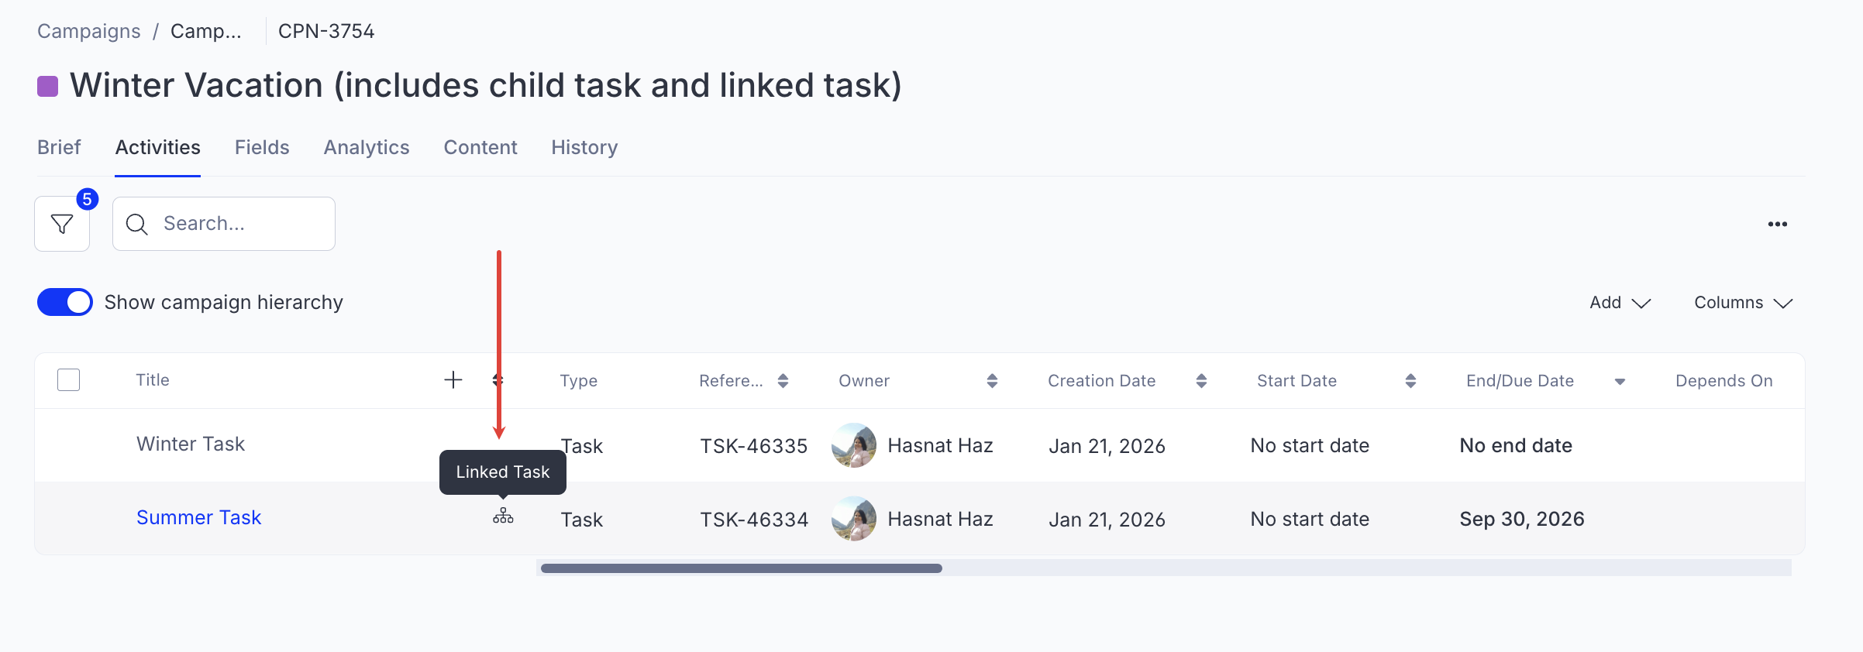Click the plus icon in Title header
This screenshot has width=1863, height=652.
click(x=453, y=379)
